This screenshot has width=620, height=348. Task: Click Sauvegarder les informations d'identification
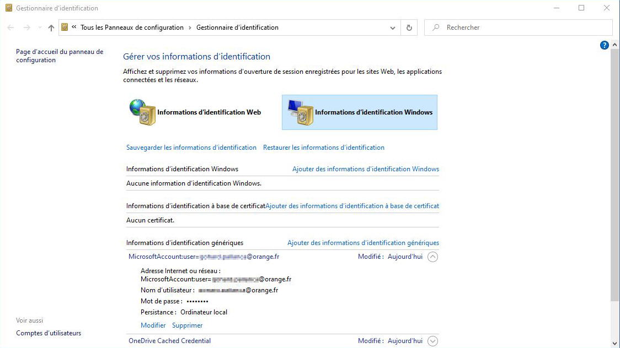[x=191, y=148]
